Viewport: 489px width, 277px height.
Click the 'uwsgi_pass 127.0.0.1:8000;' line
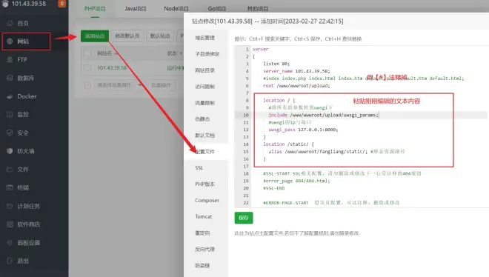point(303,130)
